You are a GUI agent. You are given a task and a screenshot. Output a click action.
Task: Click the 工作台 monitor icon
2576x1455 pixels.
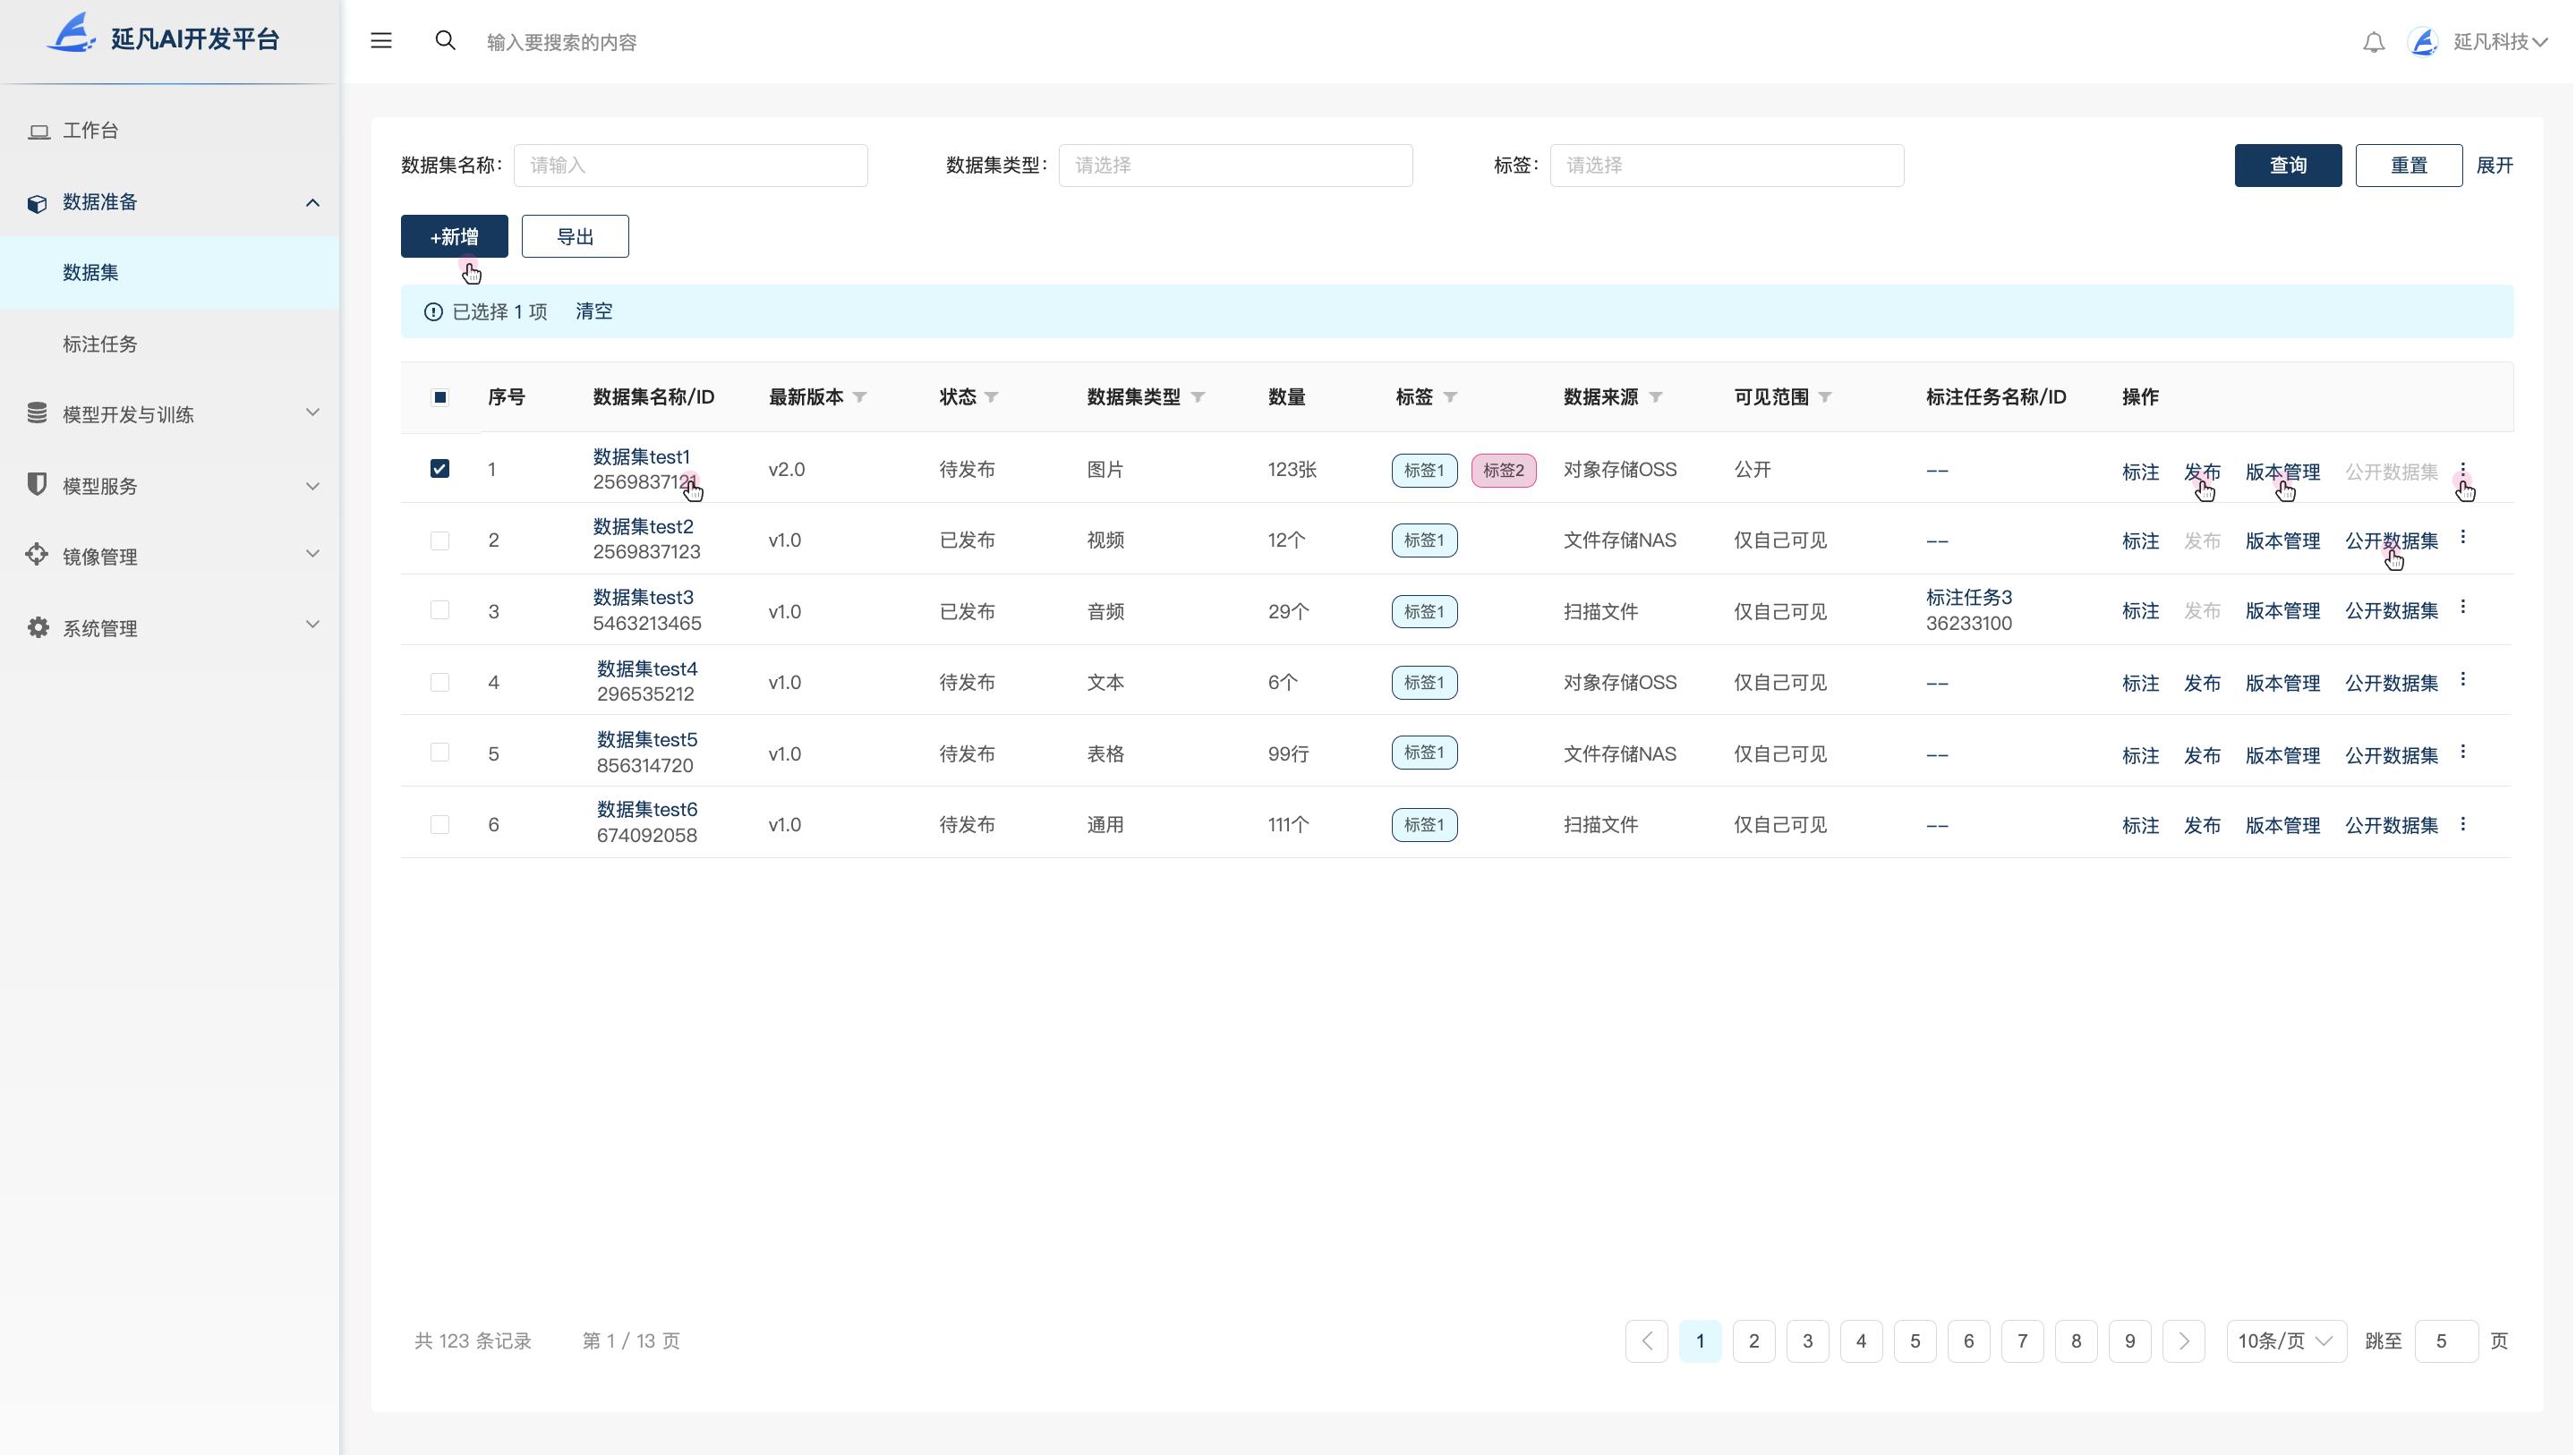pos(39,129)
